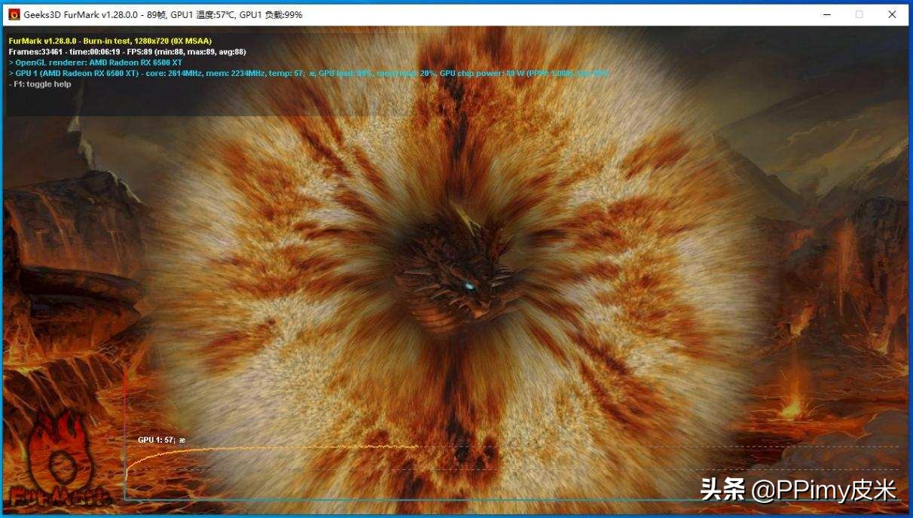913x518 pixels.
Task: Close the FurMark burn-in test window
Action: (x=892, y=14)
